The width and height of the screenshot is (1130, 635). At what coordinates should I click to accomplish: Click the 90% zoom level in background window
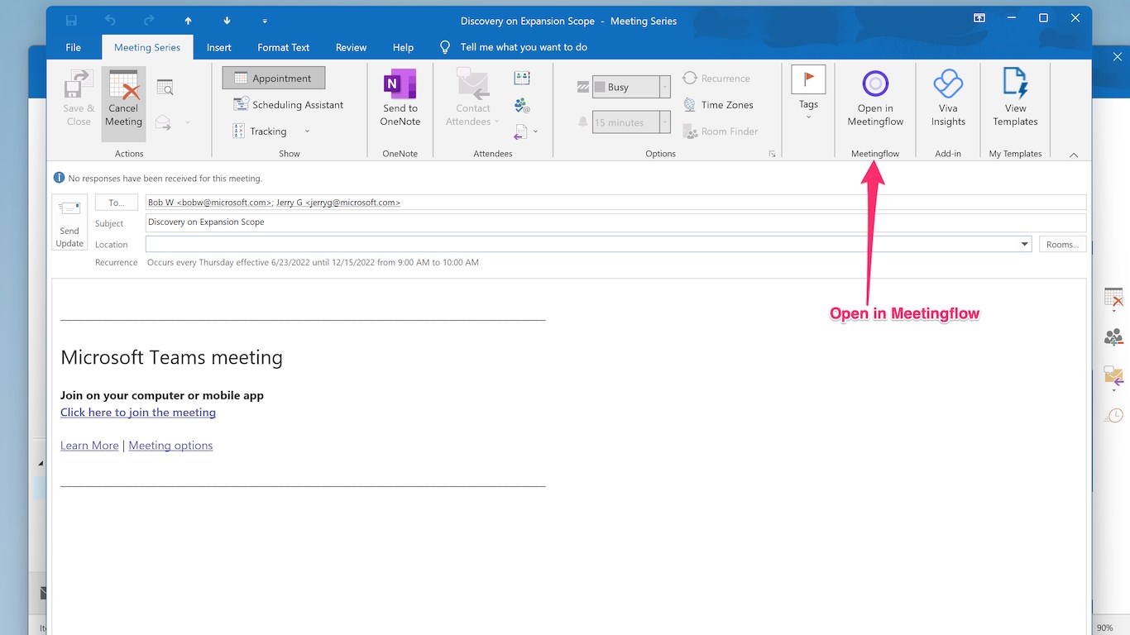coord(1106,628)
